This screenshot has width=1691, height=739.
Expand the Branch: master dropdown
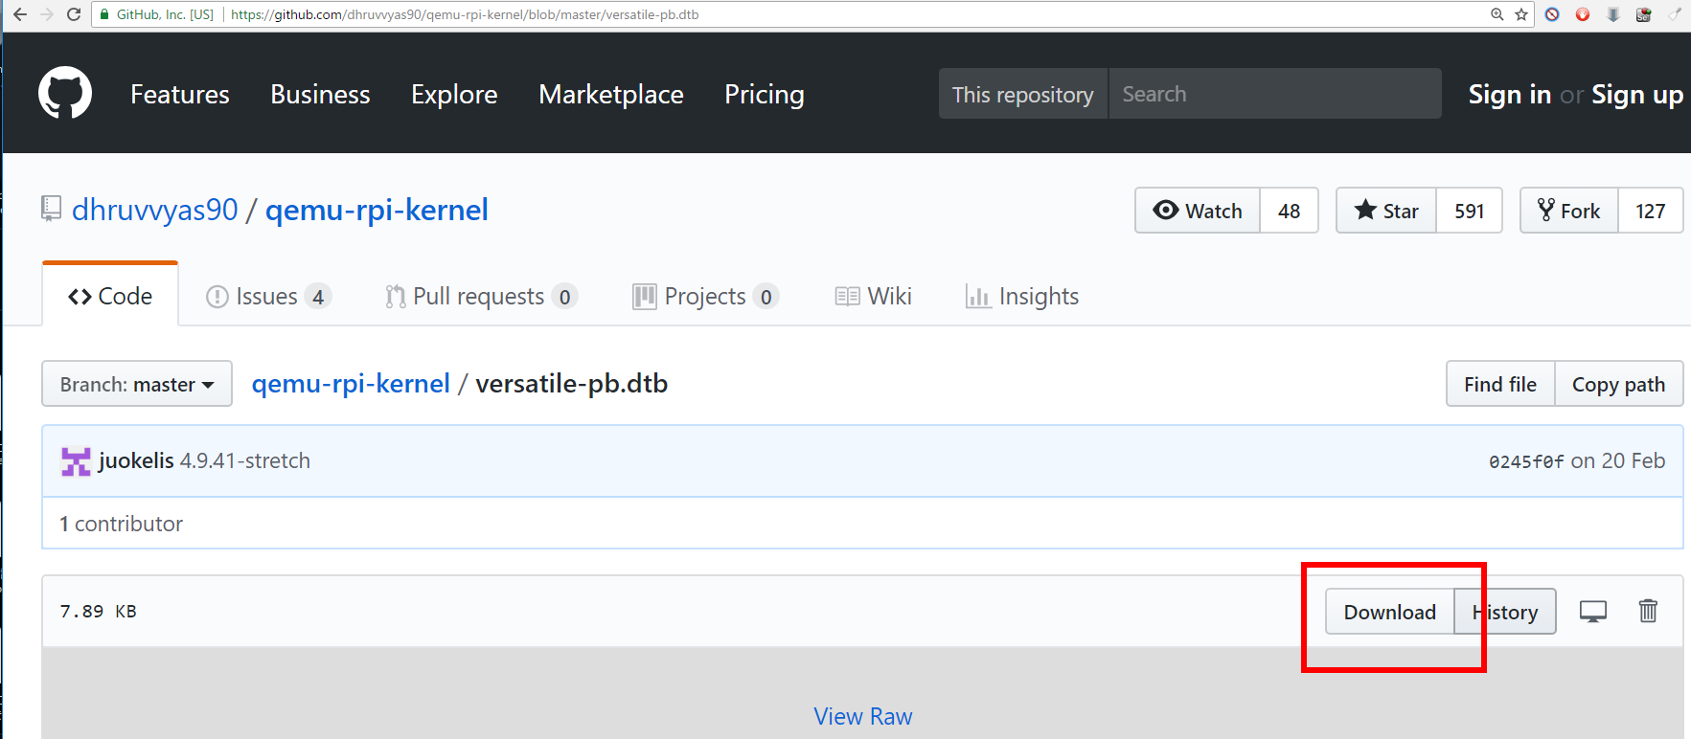point(137,384)
